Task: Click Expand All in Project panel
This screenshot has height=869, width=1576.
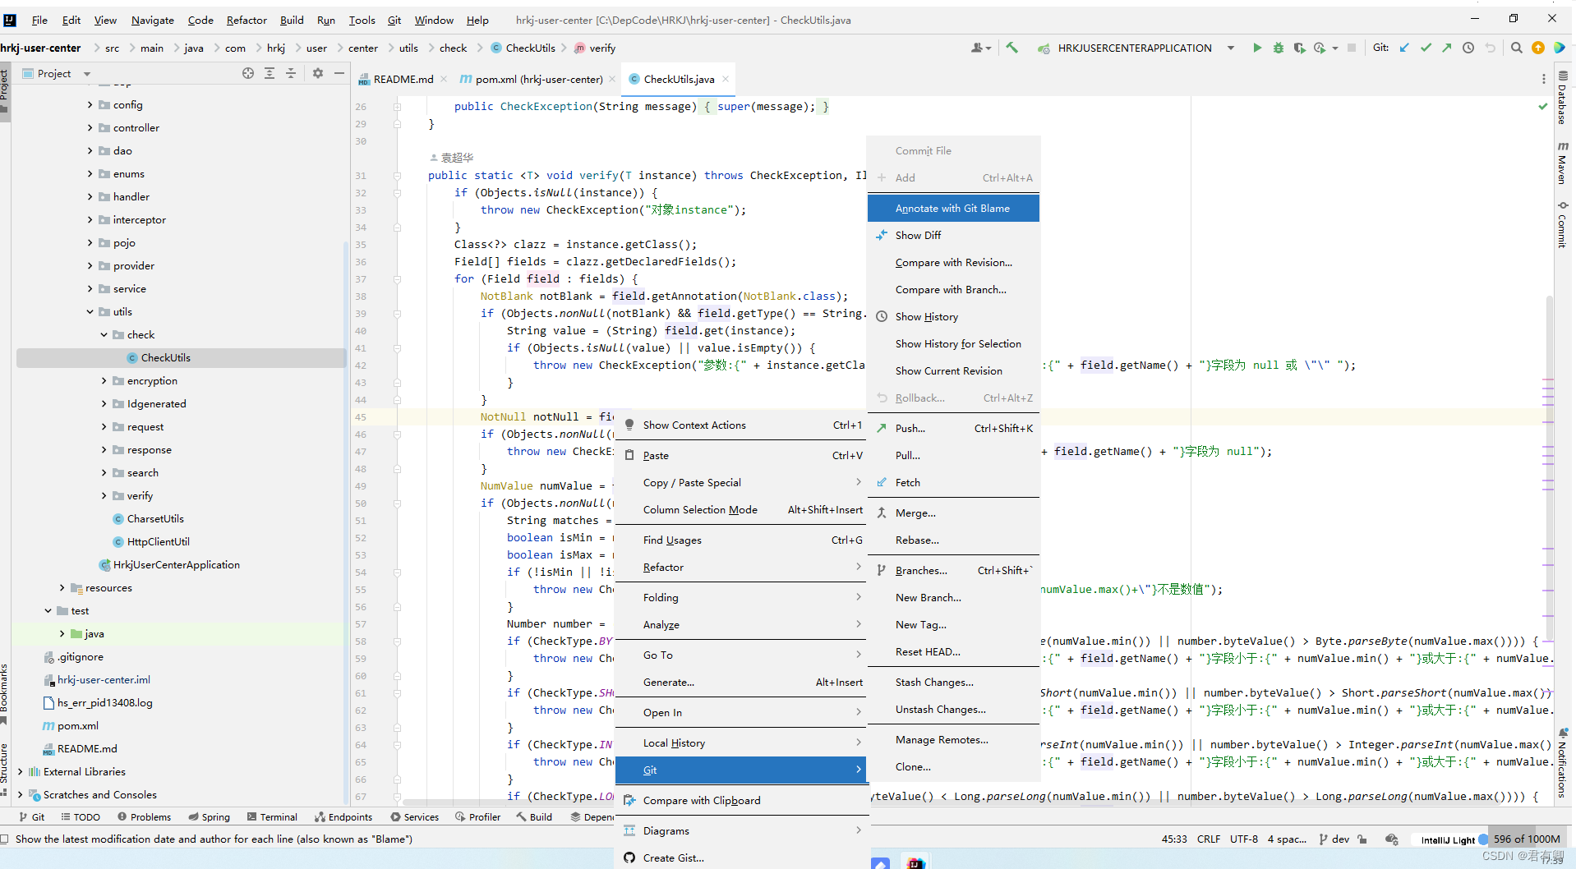Action: tap(270, 73)
